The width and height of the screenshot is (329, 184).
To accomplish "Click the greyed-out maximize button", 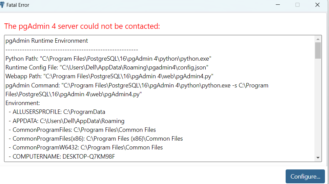I will point(297,5).
